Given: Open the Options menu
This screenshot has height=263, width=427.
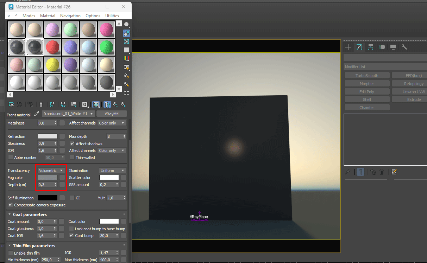Looking at the screenshot, I should coord(93,16).
